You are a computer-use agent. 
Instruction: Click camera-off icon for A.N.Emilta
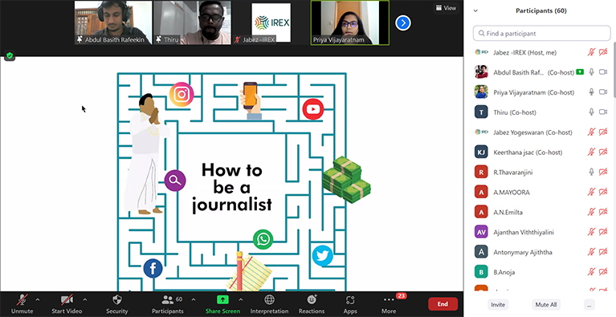(x=603, y=212)
